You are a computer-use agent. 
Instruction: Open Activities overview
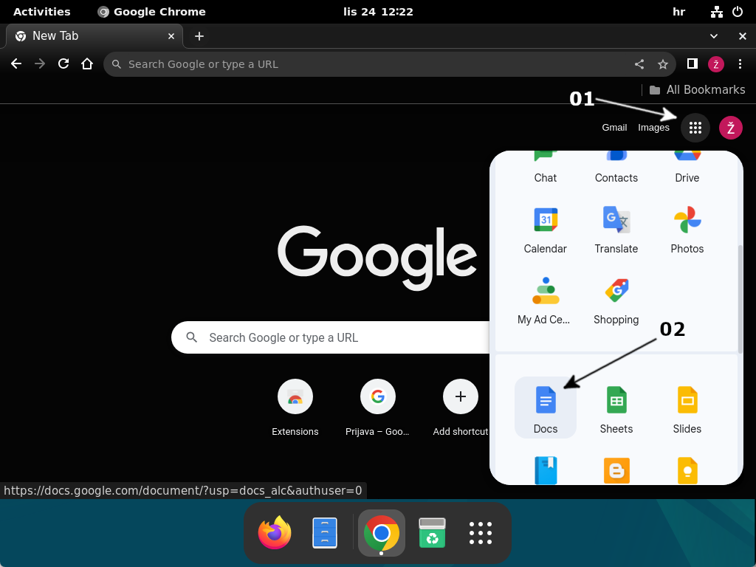pyautogui.click(x=42, y=12)
